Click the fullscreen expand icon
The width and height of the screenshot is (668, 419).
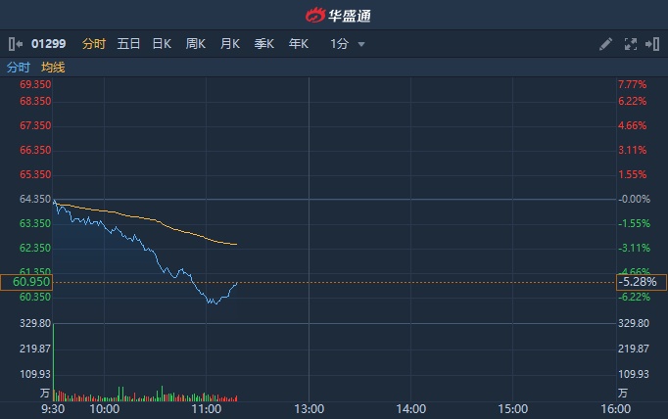point(630,44)
